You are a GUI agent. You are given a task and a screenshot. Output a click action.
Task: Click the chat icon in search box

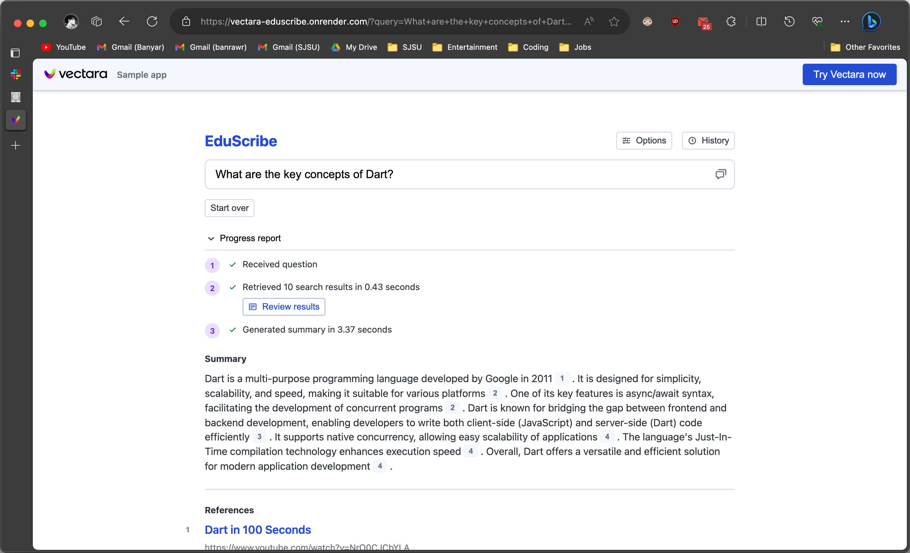(721, 174)
